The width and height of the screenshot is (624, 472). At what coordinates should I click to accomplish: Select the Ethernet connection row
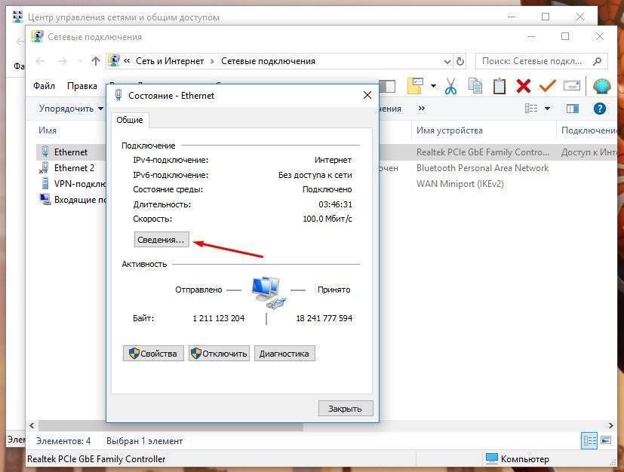click(71, 152)
